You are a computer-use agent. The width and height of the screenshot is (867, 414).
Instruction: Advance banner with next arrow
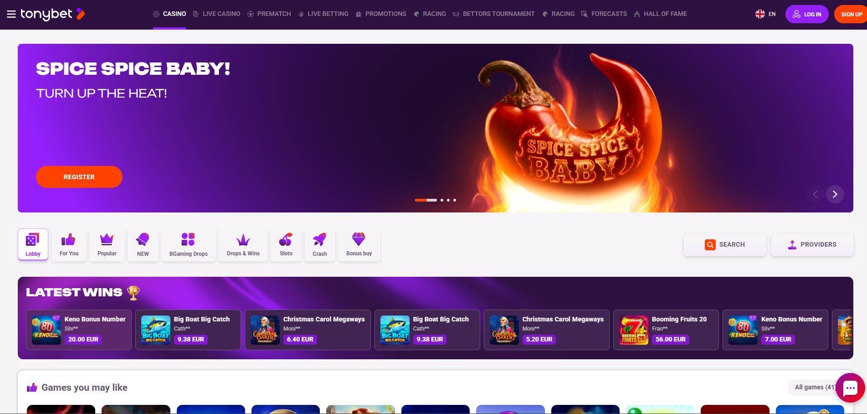coord(835,194)
